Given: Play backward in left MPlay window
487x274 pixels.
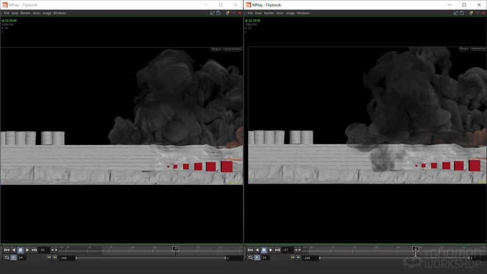Looking at the screenshot, I should click(x=14, y=250).
